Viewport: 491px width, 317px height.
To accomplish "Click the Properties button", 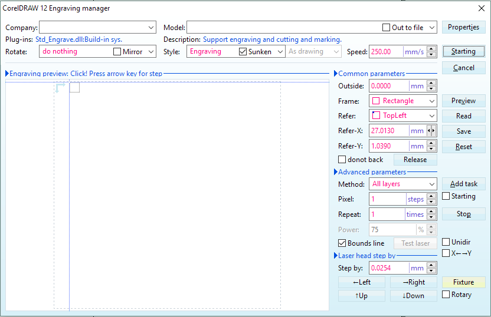I will (x=463, y=27).
